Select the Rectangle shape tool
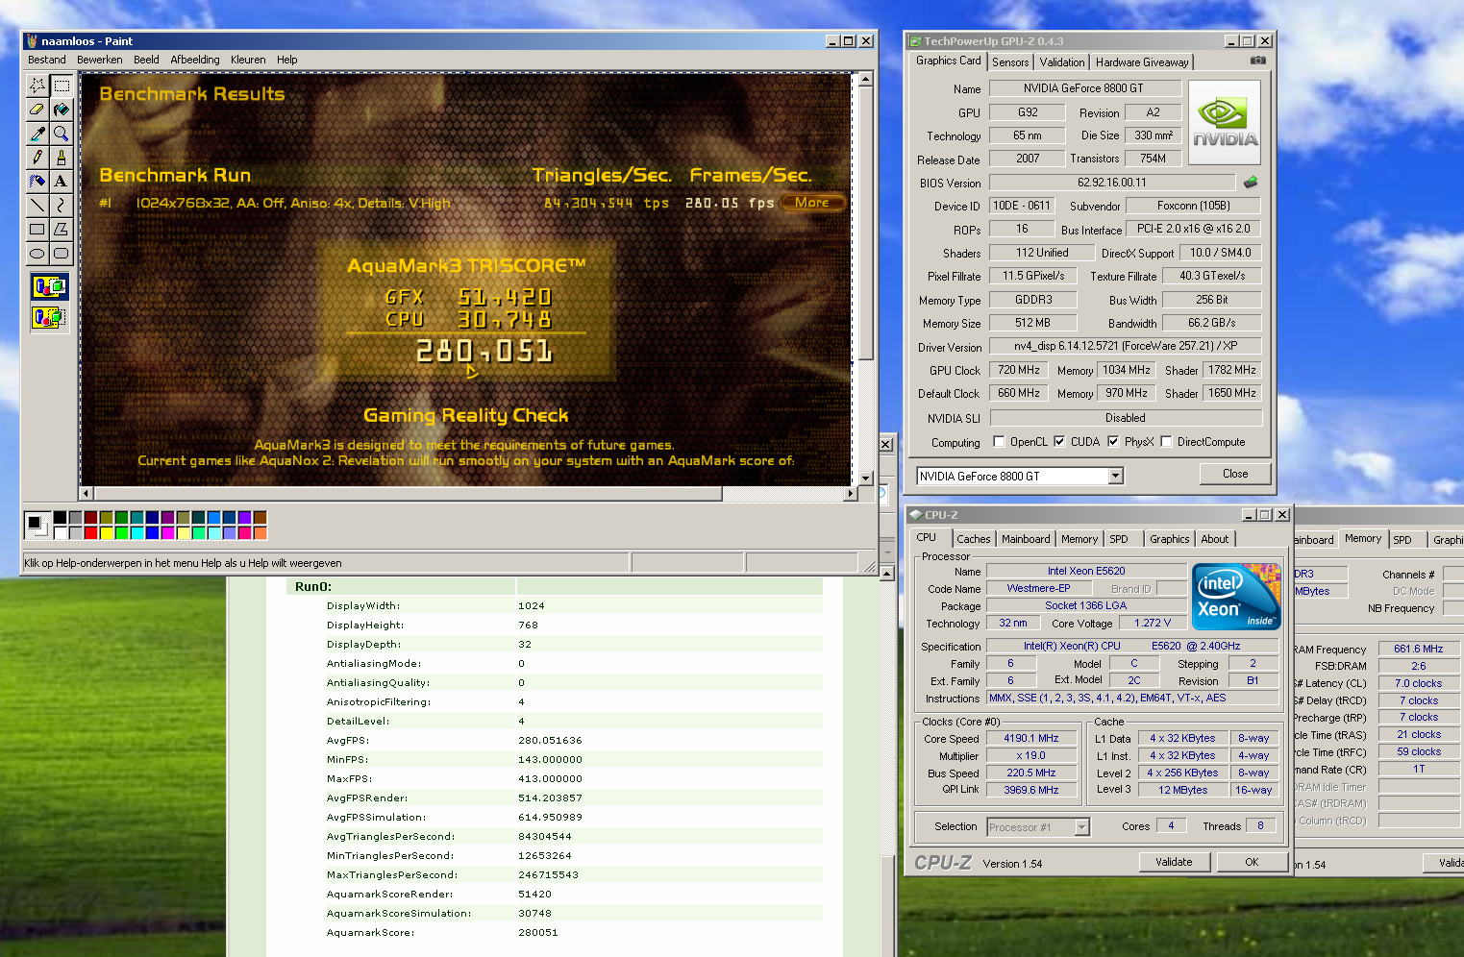This screenshot has height=957, width=1464. (x=37, y=229)
